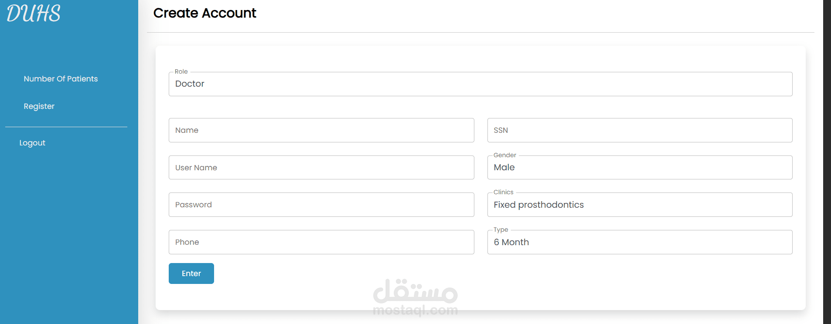This screenshot has height=324, width=831.
Task: Focus the Password field
Action: pyautogui.click(x=321, y=205)
